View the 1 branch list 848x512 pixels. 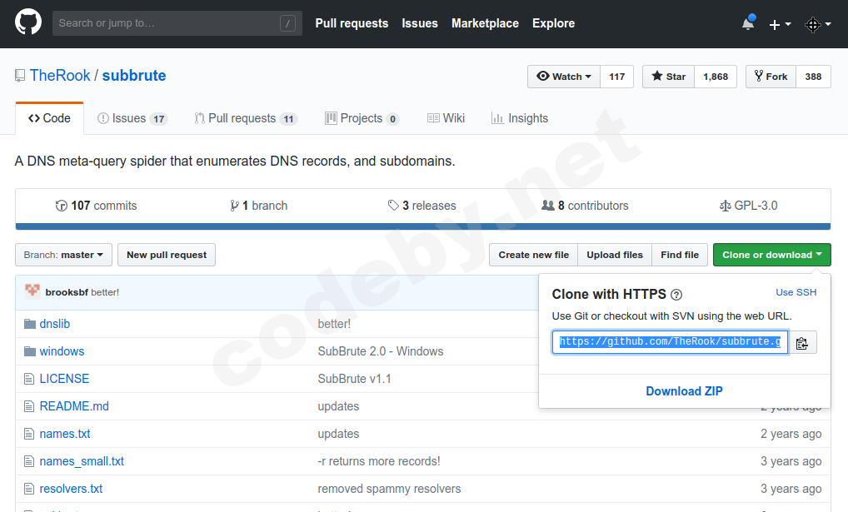[x=258, y=206]
